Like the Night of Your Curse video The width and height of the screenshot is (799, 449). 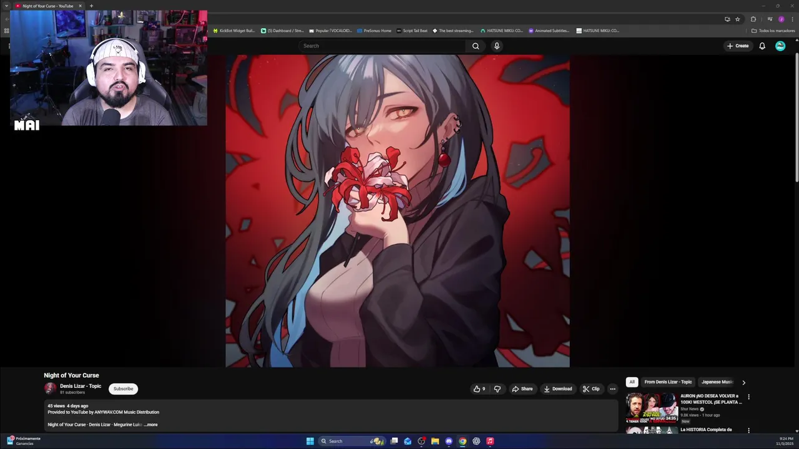pos(479,389)
